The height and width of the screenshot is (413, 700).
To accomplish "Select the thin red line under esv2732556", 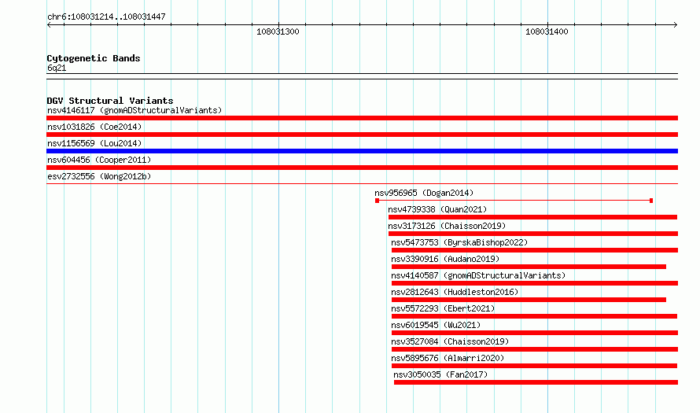I will [x=362, y=183].
